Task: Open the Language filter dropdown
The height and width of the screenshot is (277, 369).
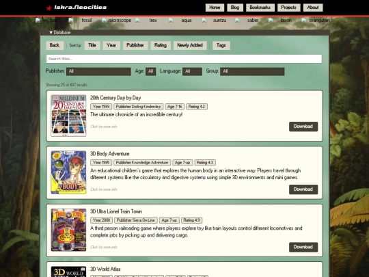Action: click(192, 71)
